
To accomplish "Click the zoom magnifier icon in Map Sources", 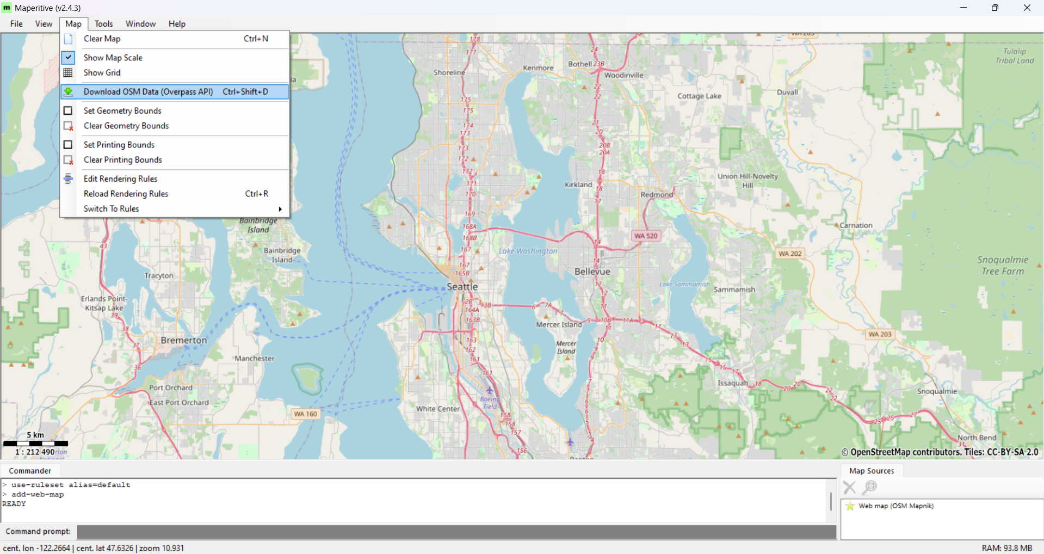I will (x=869, y=487).
